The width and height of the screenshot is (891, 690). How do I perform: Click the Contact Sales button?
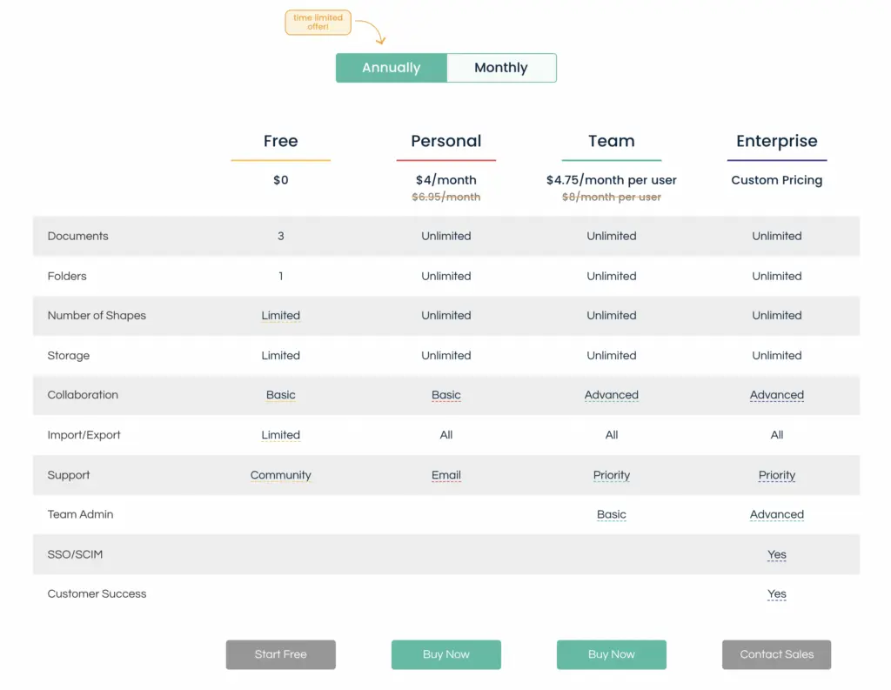tap(777, 654)
